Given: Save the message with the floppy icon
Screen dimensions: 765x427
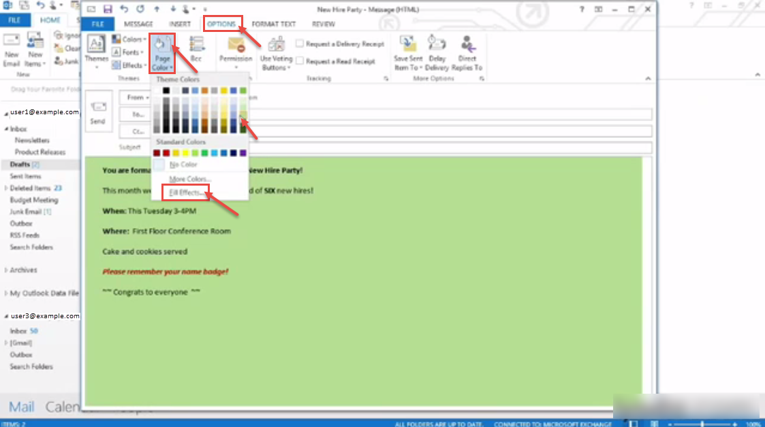Looking at the screenshot, I should (x=108, y=10).
